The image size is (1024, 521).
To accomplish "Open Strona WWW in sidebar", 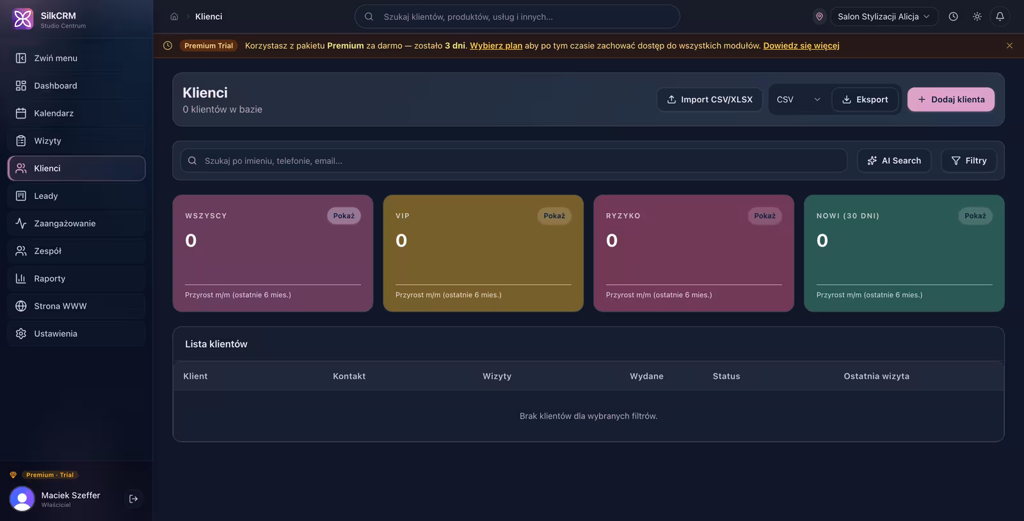I will pyautogui.click(x=77, y=306).
